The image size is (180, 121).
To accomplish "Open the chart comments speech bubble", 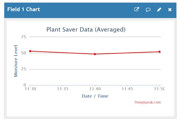I will point(148,9).
